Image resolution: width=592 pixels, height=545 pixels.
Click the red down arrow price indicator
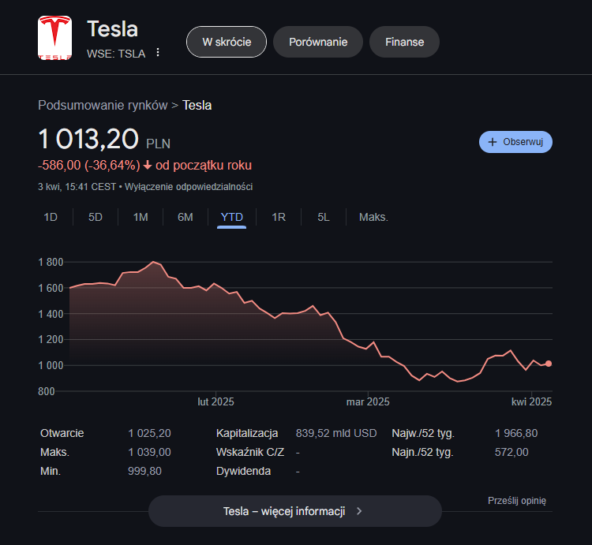pyautogui.click(x=148, y=165)
